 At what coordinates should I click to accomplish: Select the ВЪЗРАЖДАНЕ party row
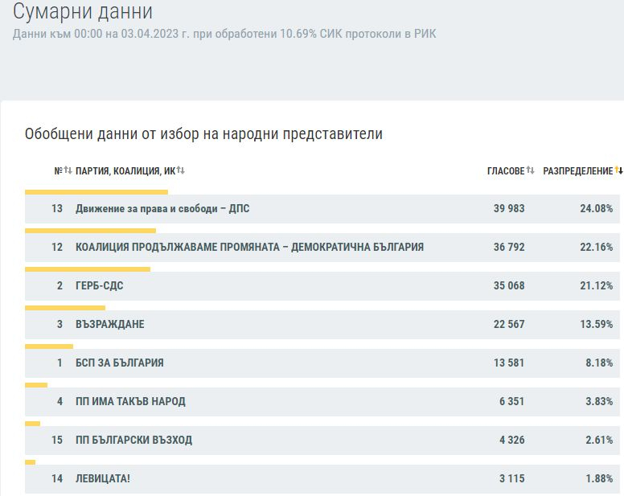322,325
